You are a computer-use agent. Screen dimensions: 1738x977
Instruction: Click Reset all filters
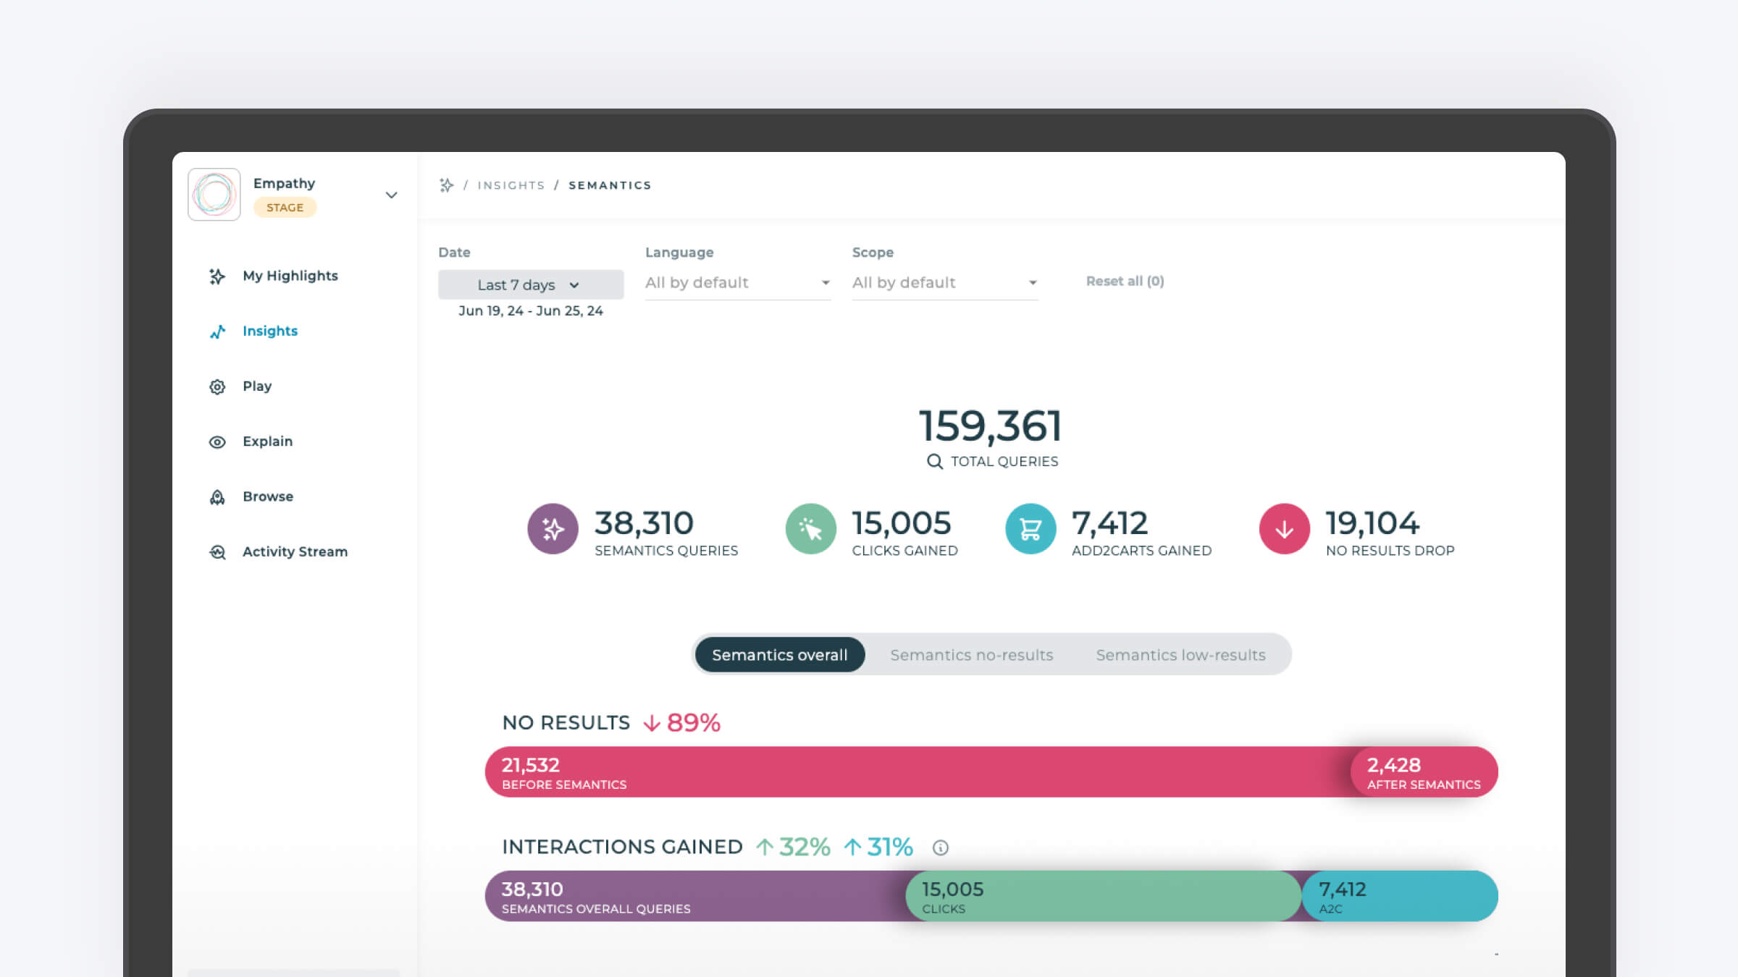pyautogui.click(x=1124, y=281)
